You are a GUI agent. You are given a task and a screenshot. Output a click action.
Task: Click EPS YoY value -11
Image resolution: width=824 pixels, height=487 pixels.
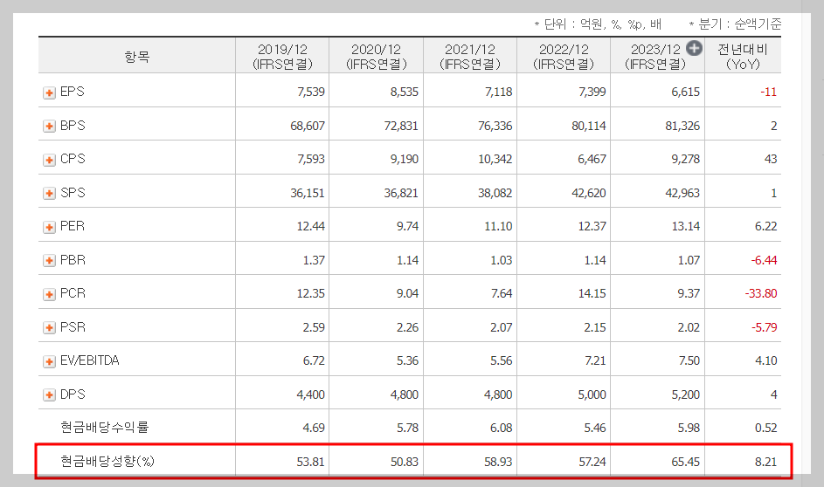pyautogui.click(x=768, y=92)
